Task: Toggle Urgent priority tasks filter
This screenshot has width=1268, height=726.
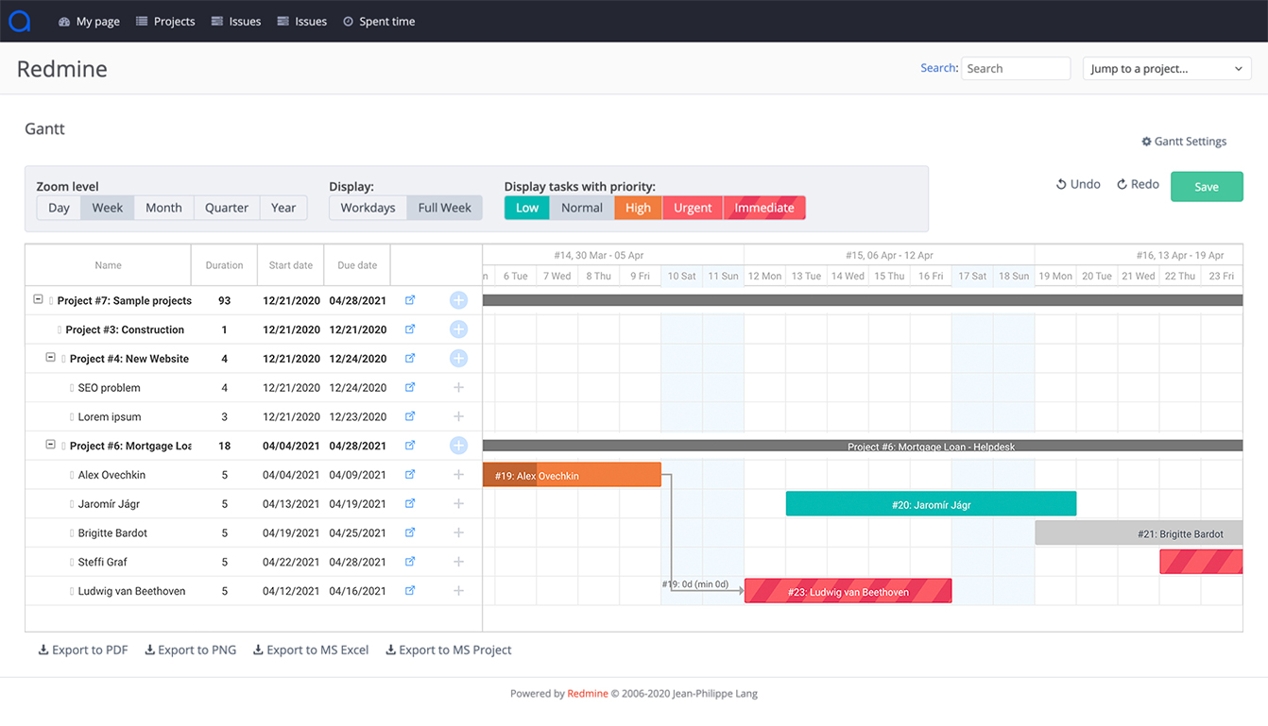Action: 693,208
